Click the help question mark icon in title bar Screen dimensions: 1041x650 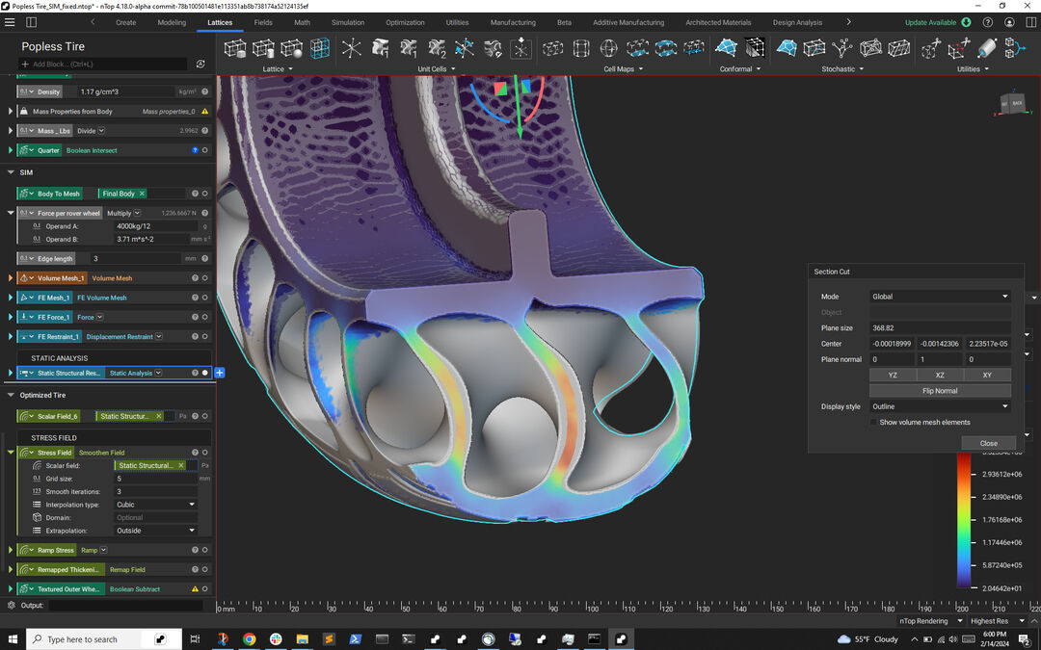tap(987, 22)
